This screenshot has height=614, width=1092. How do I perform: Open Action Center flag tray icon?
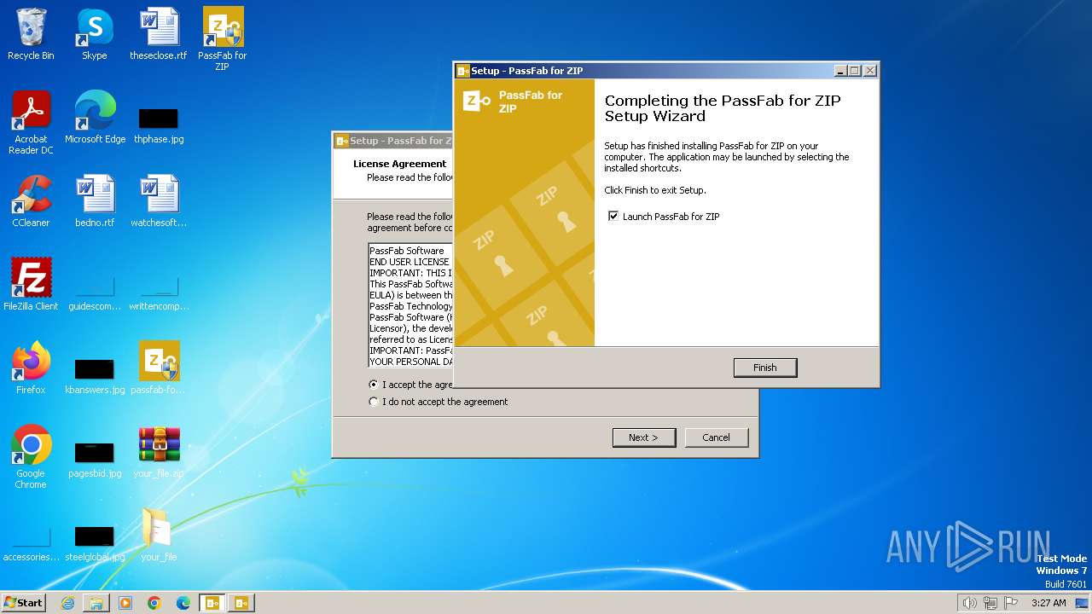point(1011,603)
